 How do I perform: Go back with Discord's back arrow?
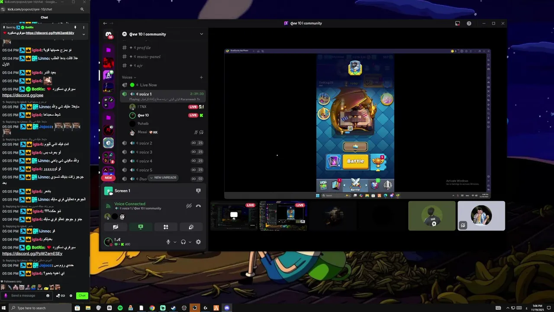[105, 23]
